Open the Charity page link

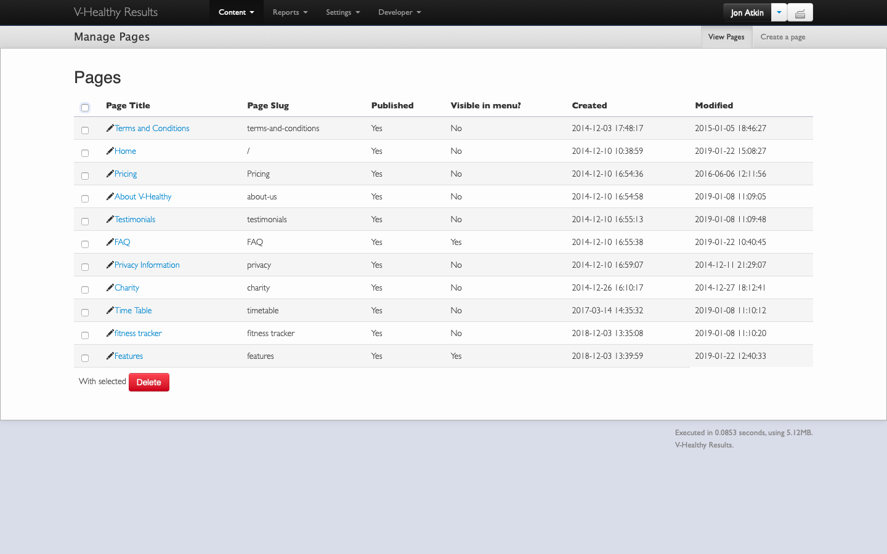[x=127, y=287]
